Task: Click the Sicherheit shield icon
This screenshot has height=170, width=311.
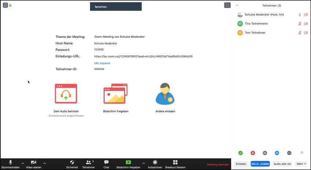Action: point(72,162)
